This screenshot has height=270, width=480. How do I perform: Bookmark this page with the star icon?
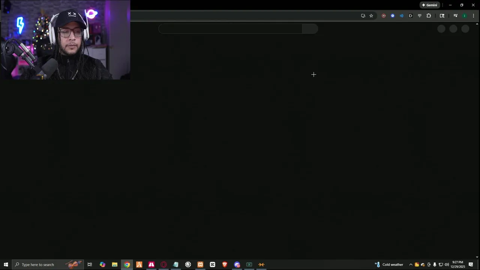(371, 16)
